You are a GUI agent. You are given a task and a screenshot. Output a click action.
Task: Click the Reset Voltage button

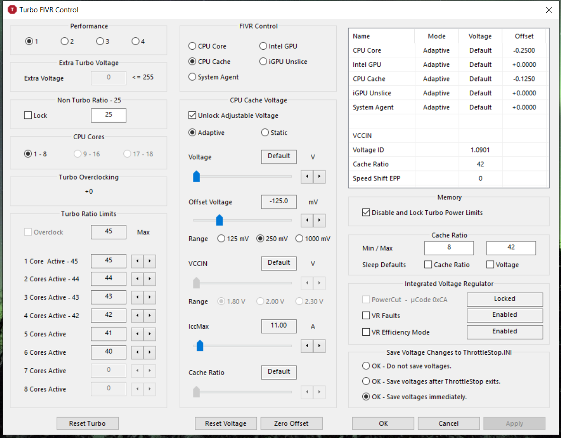[x=226, y=423]
